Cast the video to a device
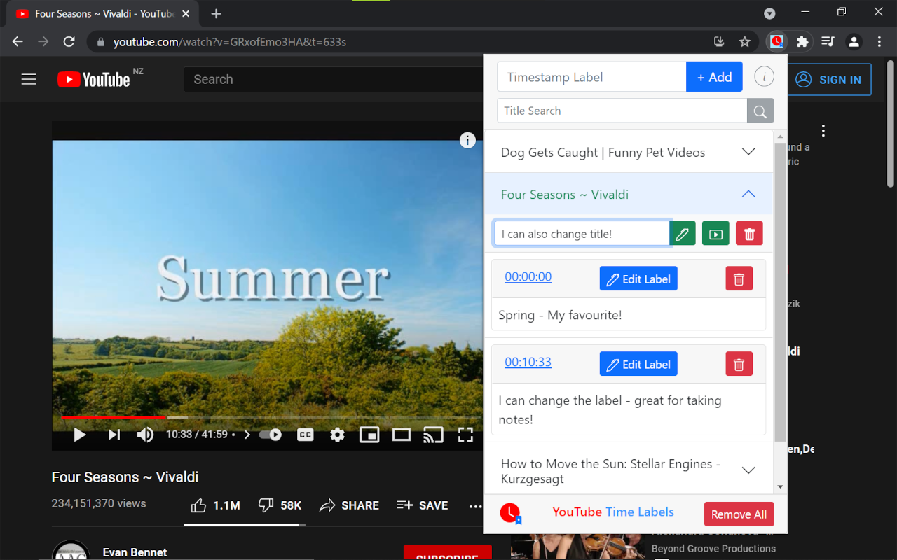 pos(433,435)
